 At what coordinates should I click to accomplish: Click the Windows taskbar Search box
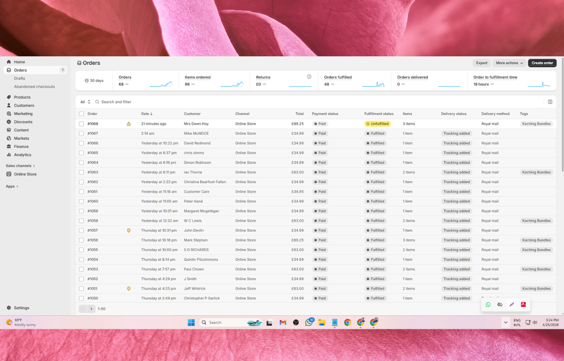[x=231, y=323]
